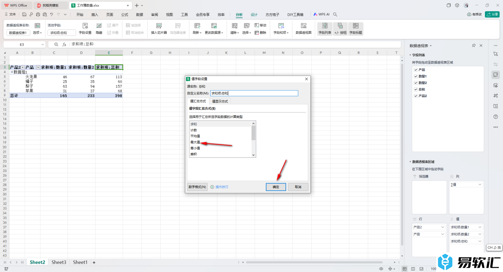Click the arrow selection tool in right sidebar
The image size is (503, 272).
pos(496,53)
